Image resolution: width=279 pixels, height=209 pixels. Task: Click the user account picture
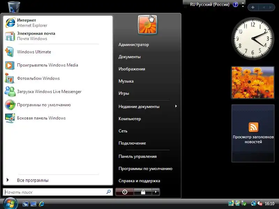tap(147, 25)
